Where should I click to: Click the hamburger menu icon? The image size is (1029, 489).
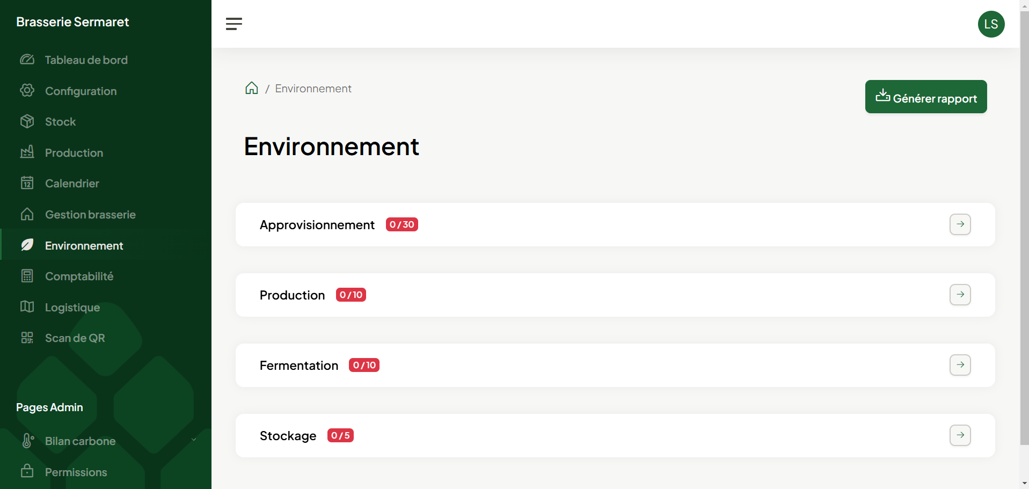coord(233,24)
